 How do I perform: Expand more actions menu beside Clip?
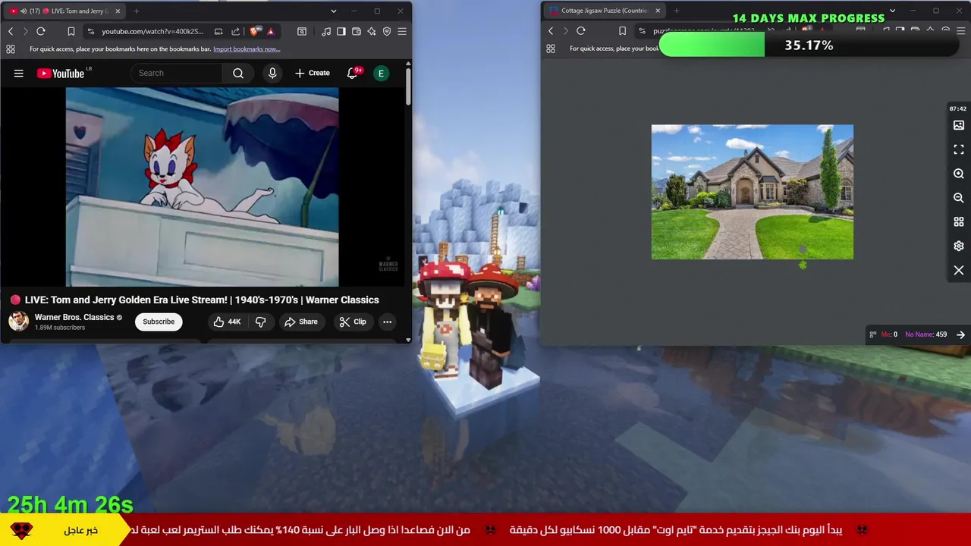coord(387,322)
